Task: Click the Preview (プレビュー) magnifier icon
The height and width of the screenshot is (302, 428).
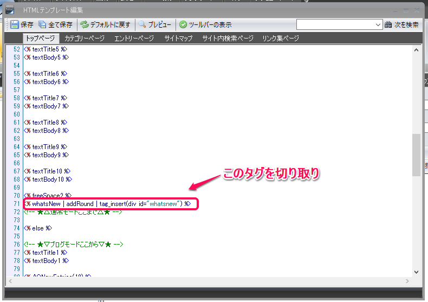Action: 142,24
